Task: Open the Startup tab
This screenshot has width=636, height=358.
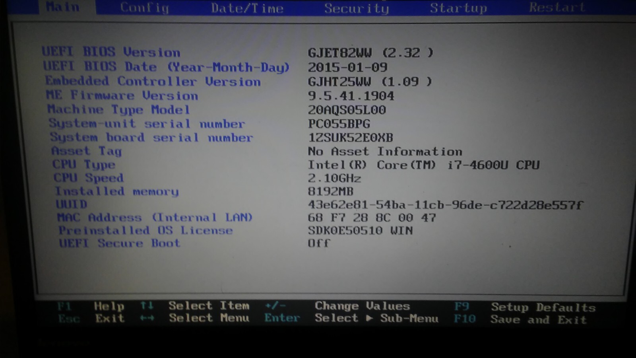Action: click(x=458, y=8)
